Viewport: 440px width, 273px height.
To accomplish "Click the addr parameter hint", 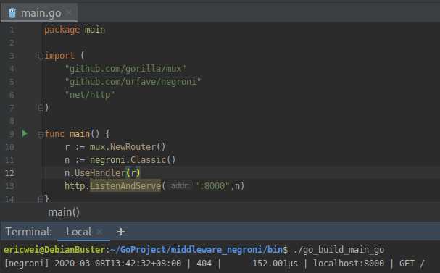I will pyautogui.click(x=180, y=186).
